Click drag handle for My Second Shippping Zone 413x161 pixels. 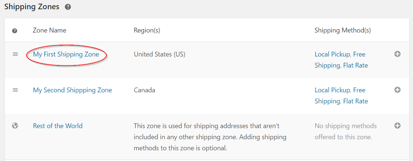pyautogui.click(x=15, y=90)
